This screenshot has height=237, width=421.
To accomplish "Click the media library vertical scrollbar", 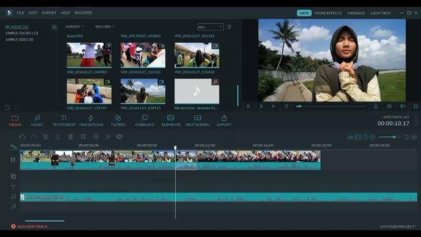I will pyautogui.click(x=237, y=95).
